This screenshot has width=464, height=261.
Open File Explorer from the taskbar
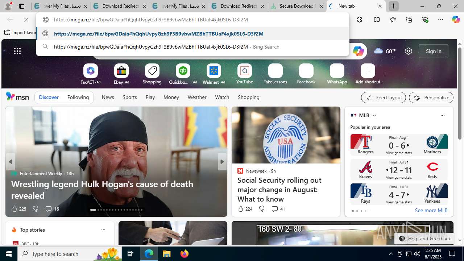(x=167, y=254)
